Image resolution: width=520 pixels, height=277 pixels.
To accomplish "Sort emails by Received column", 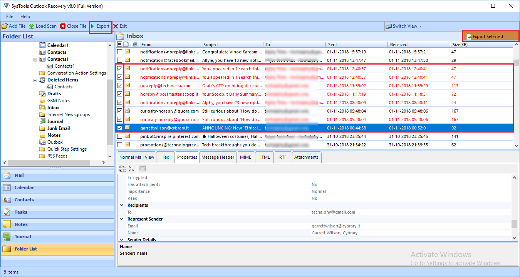I will (x=419, y=45).
